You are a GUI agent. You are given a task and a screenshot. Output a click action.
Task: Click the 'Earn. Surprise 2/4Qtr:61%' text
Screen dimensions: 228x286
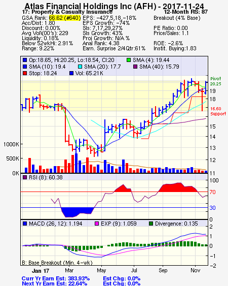click(114, 49)
